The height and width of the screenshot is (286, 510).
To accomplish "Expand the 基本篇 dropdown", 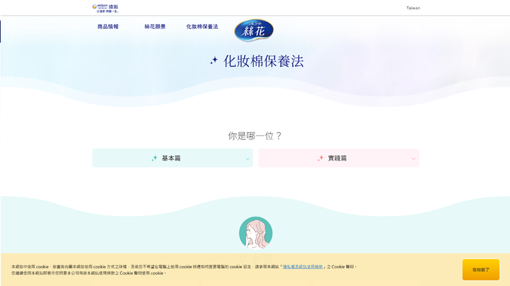I will (x=172, y=158).
